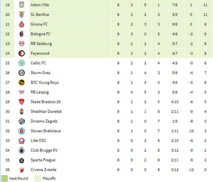Image resolution: width=213 pixels, height=182 pixels.
Task: Click the BSC Young Boys logo
Action: (x=22, y=82)
